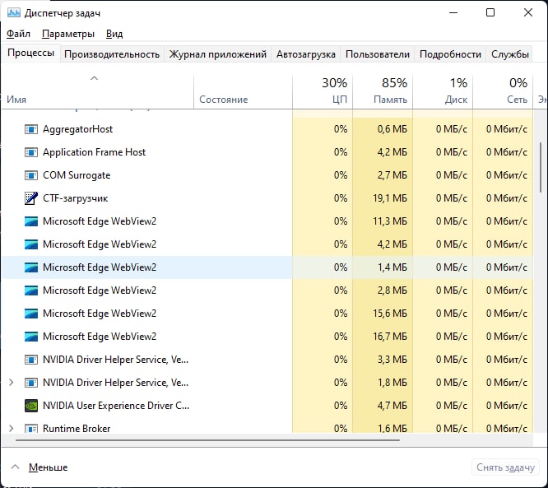Viewport: 548px width, 488px height.
Task: Select the COM Surrogate process name
Action: pos(77,175)
